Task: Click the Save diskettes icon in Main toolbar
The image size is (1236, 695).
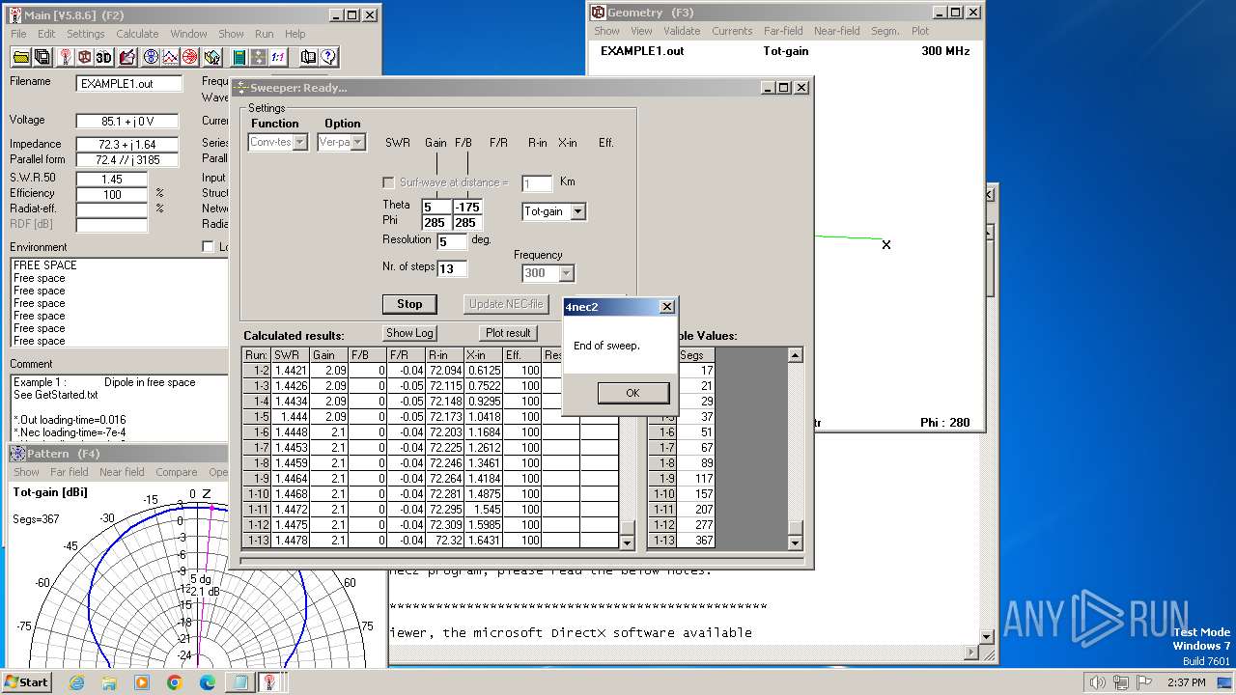Action: pos(42,57)
